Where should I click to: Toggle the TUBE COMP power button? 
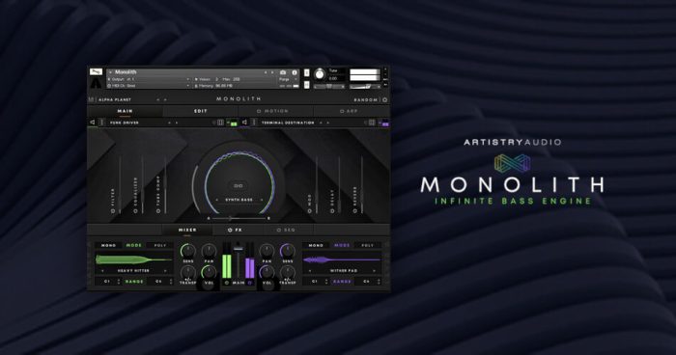[158, 211]
